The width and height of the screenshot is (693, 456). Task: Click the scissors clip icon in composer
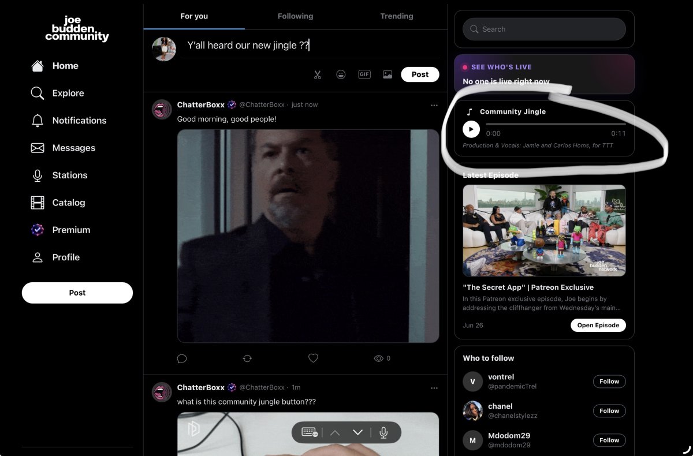click(x=318, y=74)
